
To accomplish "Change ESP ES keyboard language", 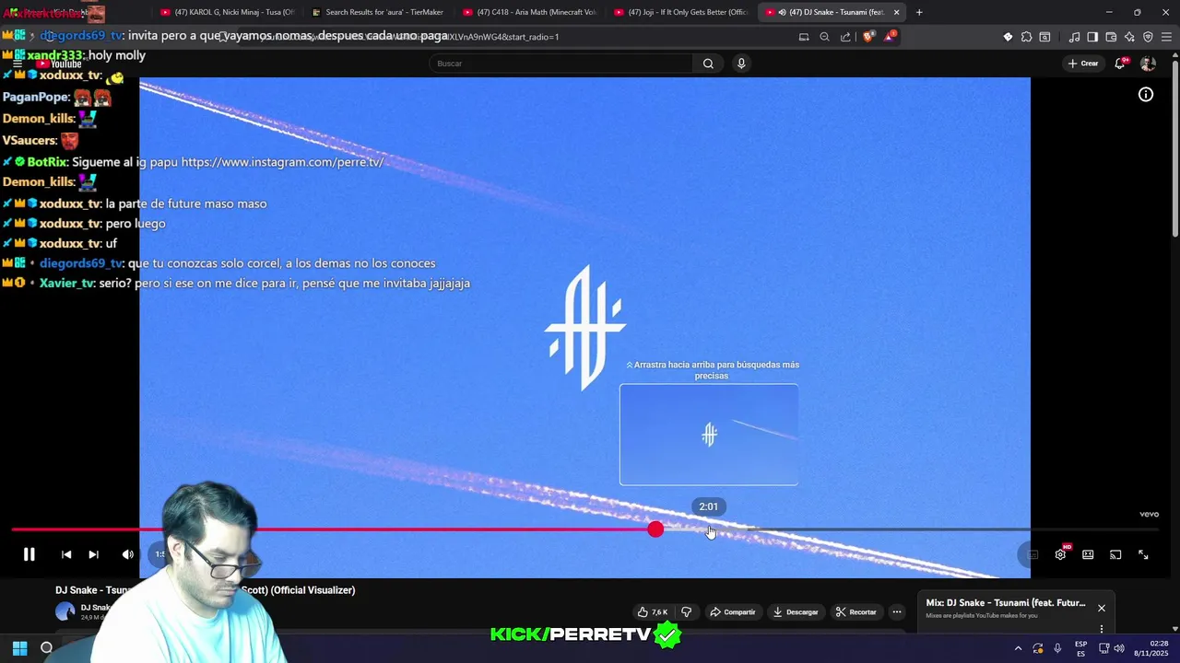I will pyautogui.click(x=1080, y=648).
